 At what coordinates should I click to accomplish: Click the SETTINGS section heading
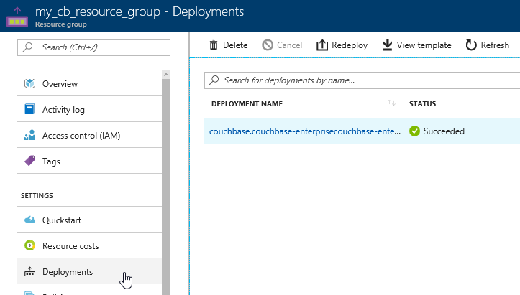coord(37,196)
